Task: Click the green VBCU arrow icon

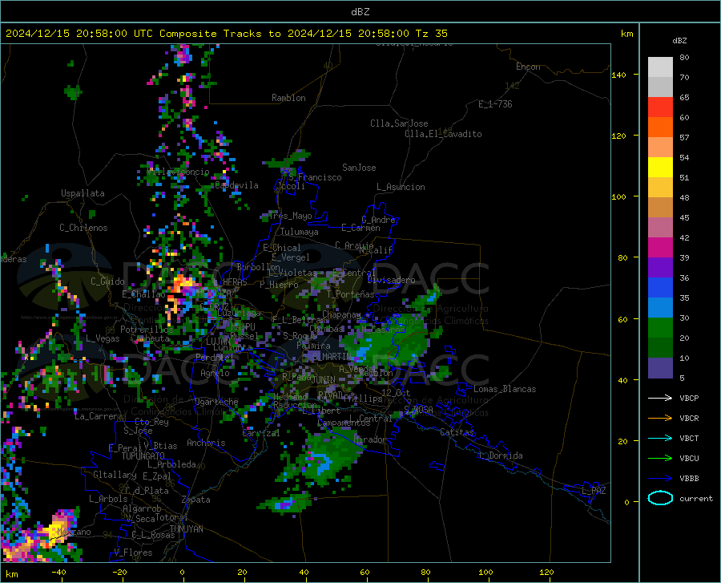Action: tap(660, 459)
